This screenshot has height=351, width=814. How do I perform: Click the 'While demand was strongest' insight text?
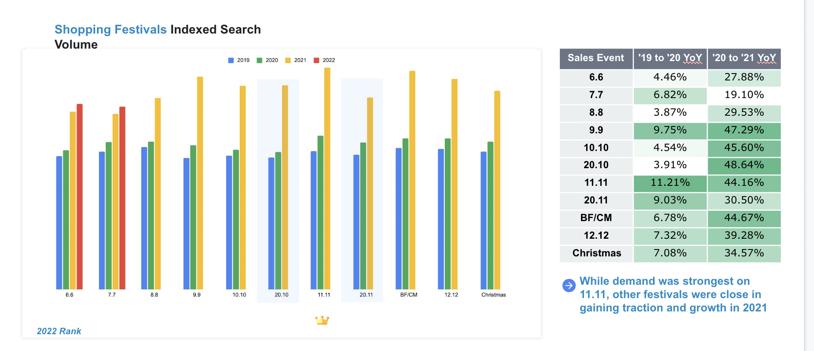673,295
